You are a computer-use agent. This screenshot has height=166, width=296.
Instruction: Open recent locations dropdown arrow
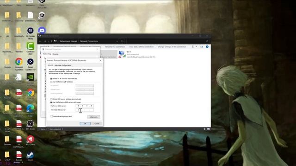pos(49,41)
